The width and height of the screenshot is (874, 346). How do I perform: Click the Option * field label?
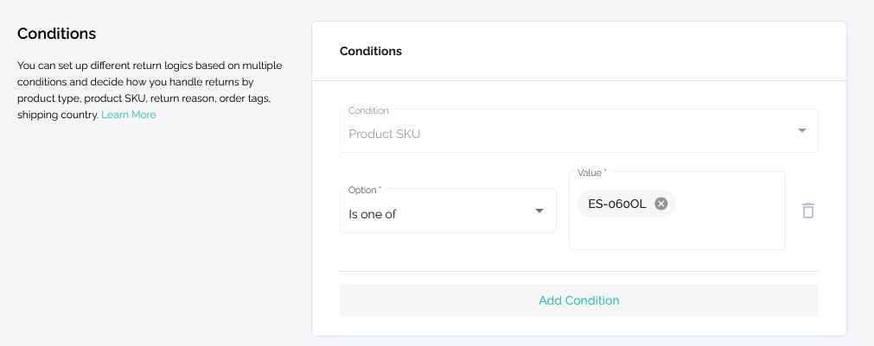365,190
